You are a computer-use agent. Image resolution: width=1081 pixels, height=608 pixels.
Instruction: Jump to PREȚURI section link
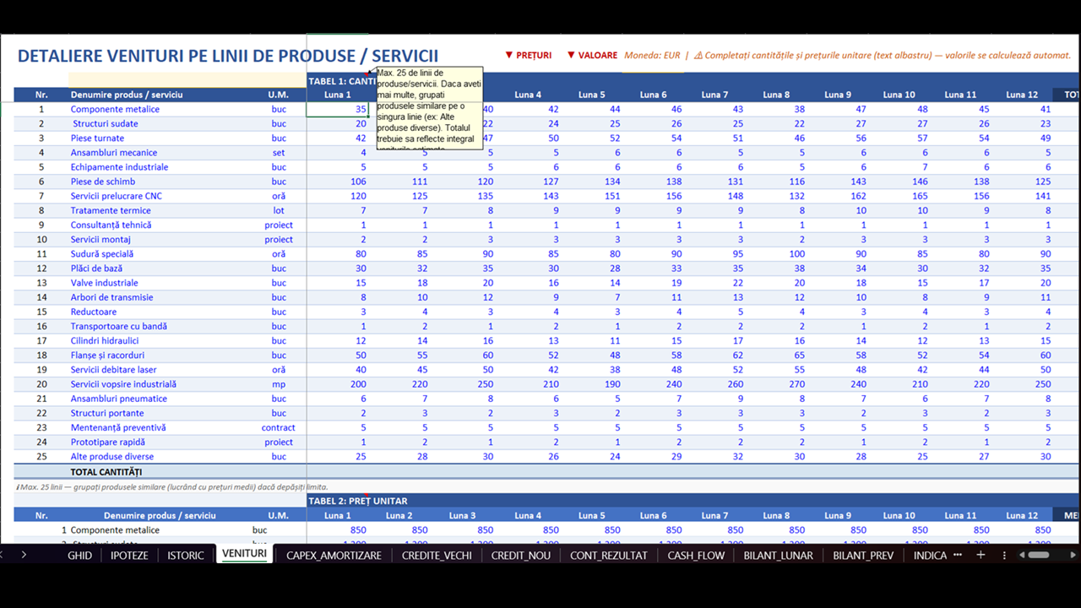pos(528,56)
